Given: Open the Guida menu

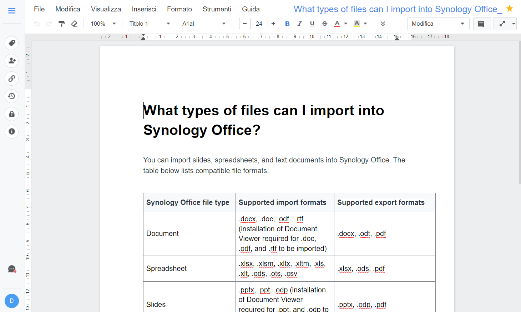Looking at the screenshot, I should [251, 9].
